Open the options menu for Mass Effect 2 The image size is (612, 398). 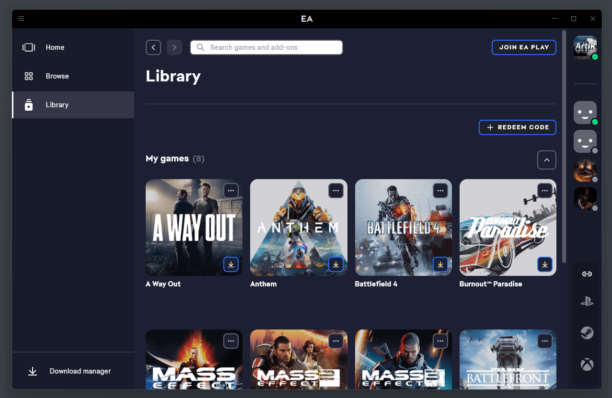pyautogui.click(x=336, y=341)
